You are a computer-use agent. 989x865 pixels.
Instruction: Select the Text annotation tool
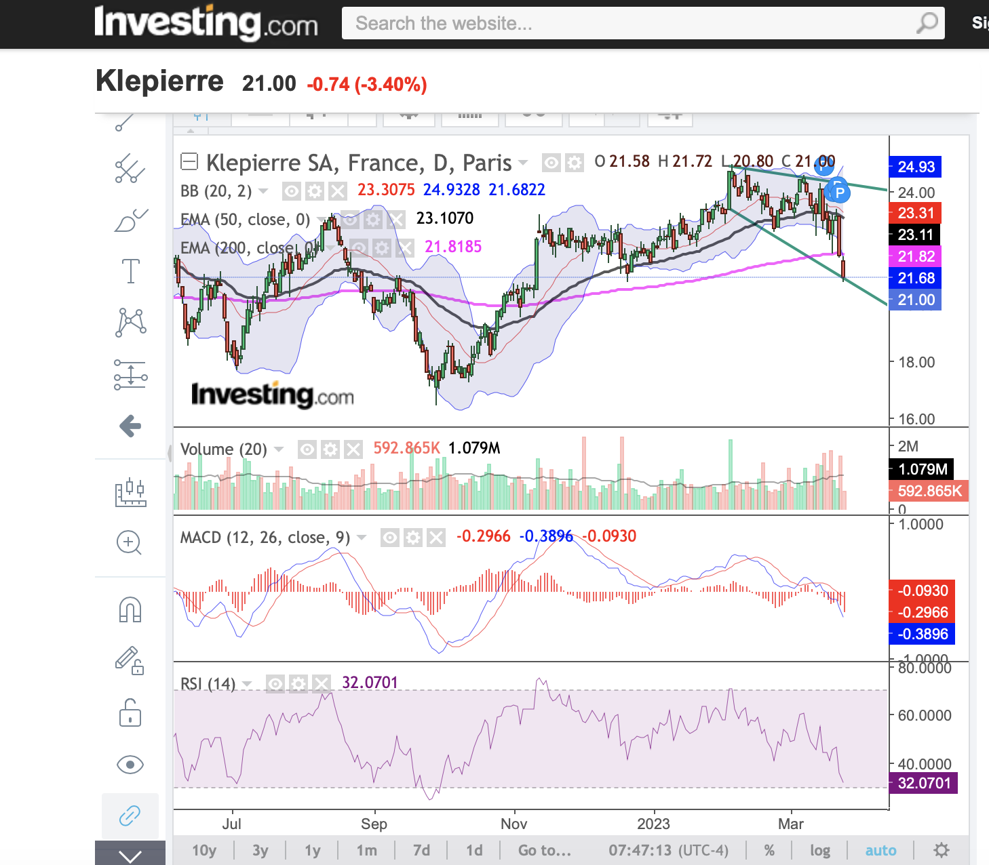coord(130,271)
